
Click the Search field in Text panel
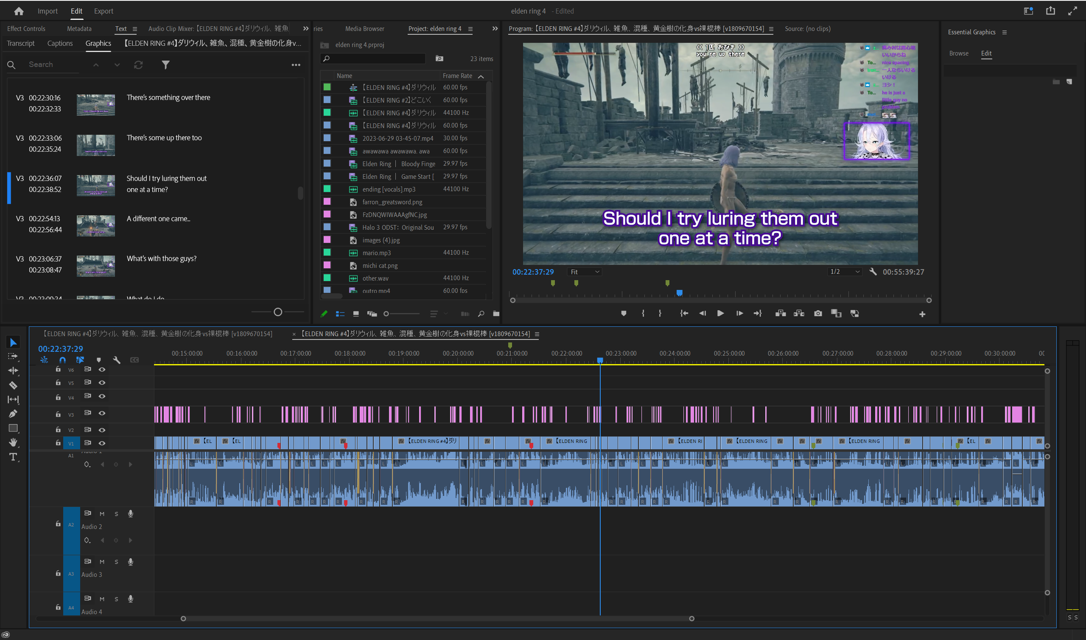(54, 65)
